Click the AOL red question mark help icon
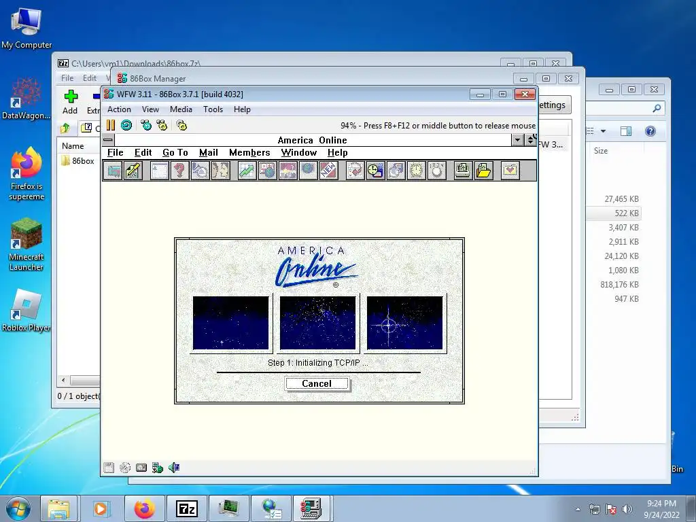Image resolution: width=696 pixels, height=522 pixels. (179, 171)
